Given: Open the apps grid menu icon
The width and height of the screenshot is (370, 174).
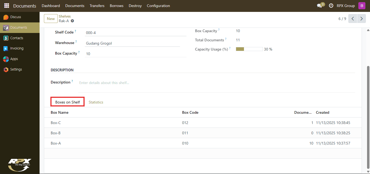Looking at the screenshot, I should [7, 6].
